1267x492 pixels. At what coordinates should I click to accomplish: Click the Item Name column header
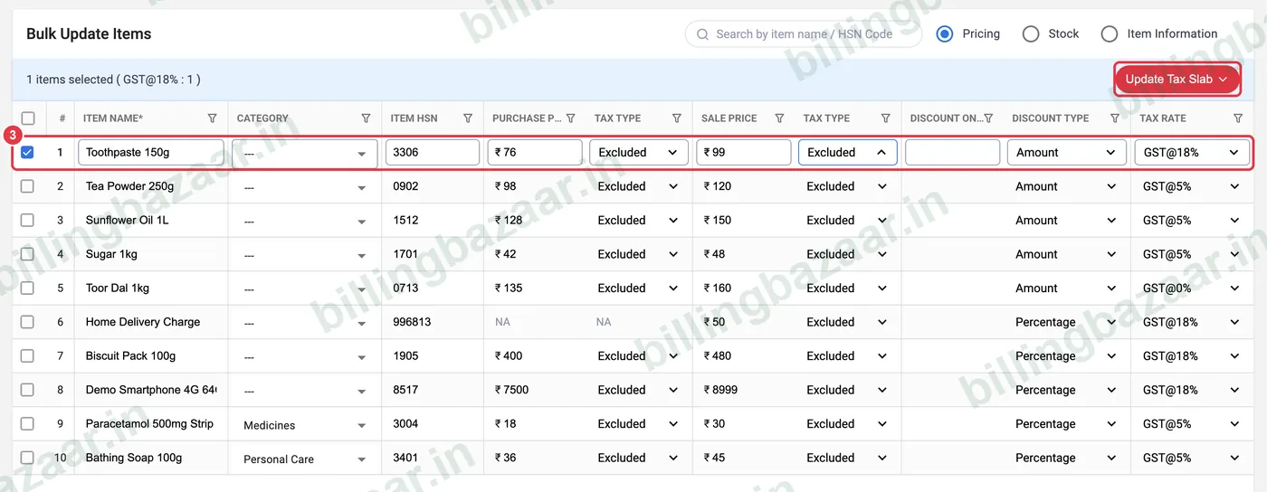pyautogui.click(x=113, y=118)
